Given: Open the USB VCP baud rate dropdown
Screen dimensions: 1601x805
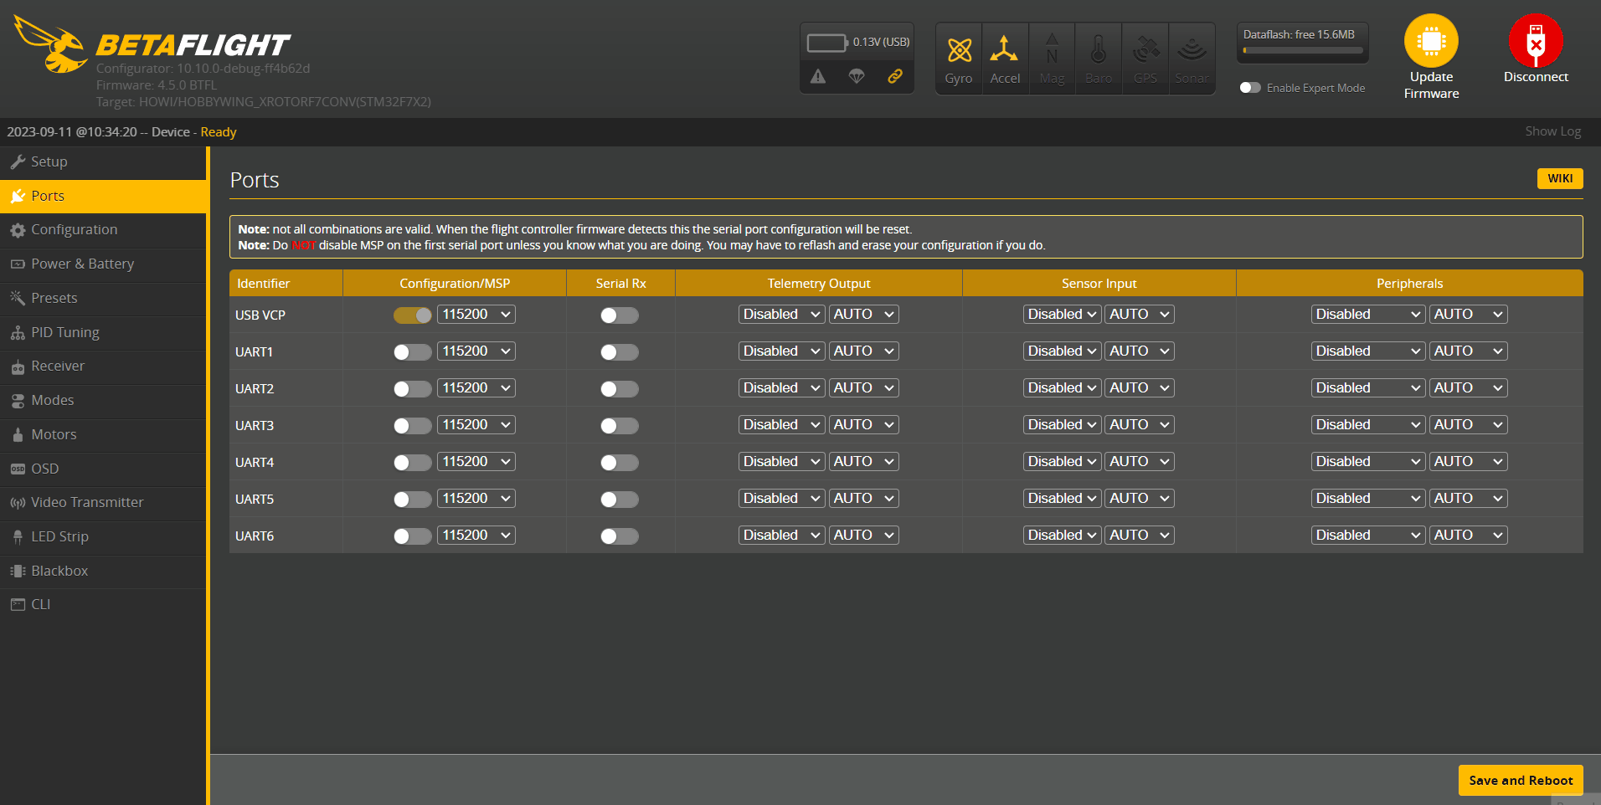Looking at the screenshot, I should [476, 314].
